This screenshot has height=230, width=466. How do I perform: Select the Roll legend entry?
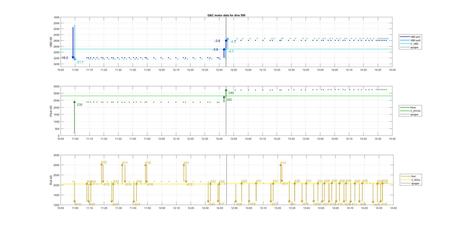[411, 176]
